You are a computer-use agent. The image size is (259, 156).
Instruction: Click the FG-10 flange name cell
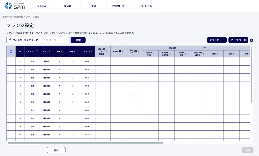click(87, 135)
